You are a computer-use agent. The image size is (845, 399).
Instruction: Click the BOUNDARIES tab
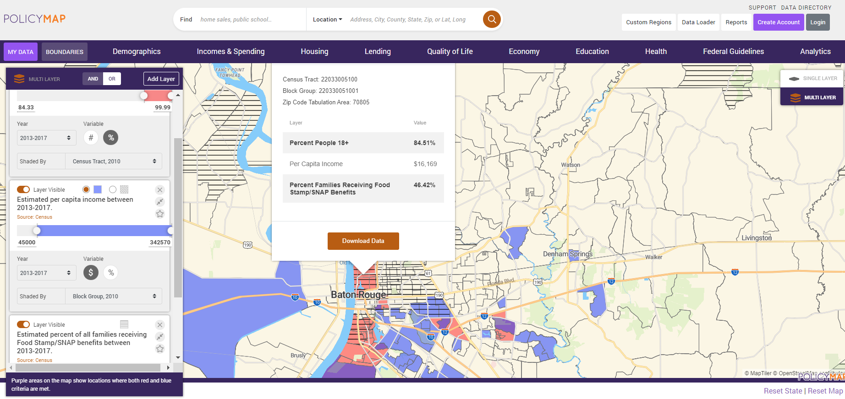[65, 52]
